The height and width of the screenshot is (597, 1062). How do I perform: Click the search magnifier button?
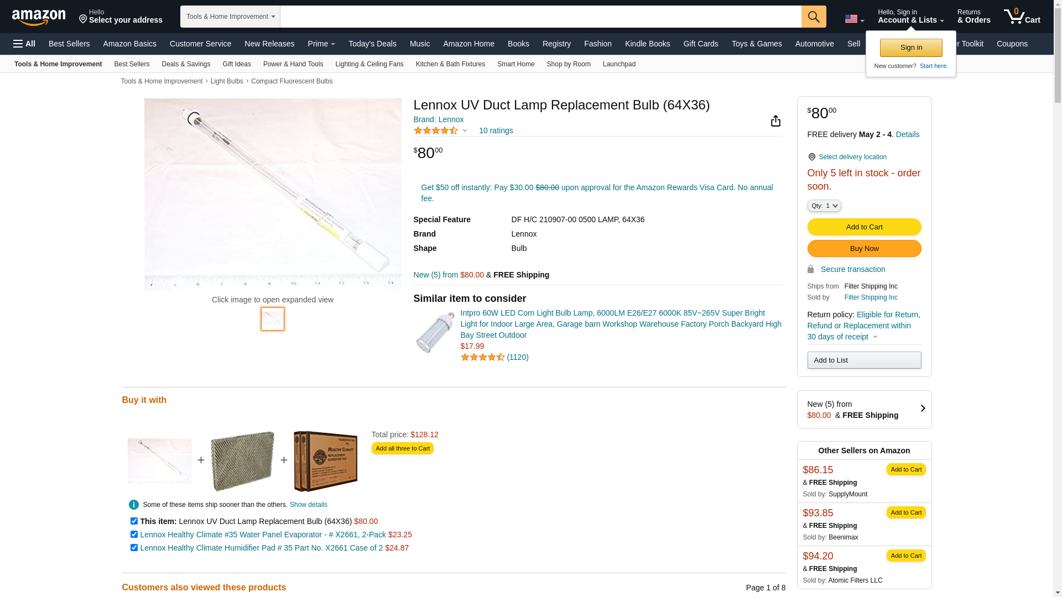[x=814, y=17]
